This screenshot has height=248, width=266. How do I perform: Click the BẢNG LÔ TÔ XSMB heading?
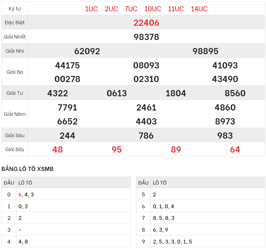coord(28,169)
